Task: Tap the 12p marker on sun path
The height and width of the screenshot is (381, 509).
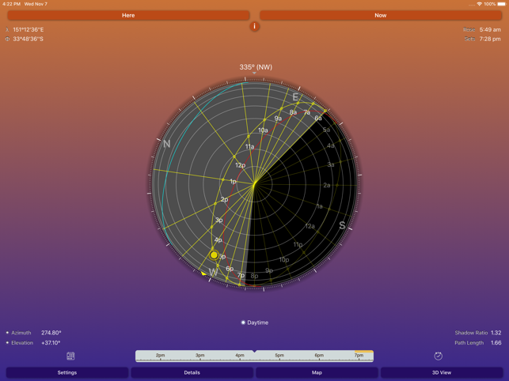Action: click(240, 165)
